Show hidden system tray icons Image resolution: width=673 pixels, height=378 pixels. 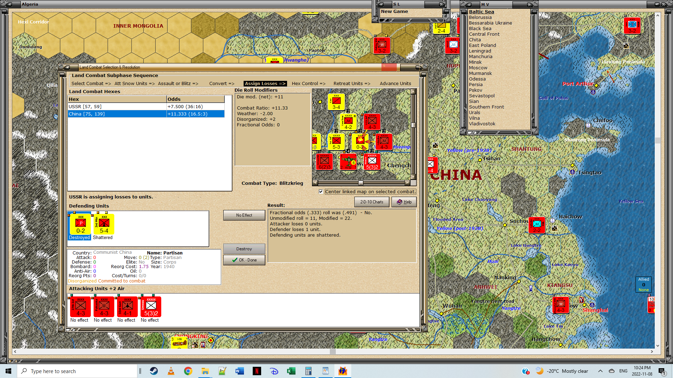[x=600, y=371]
